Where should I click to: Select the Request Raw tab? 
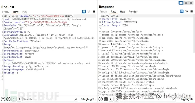coord(16,12)
